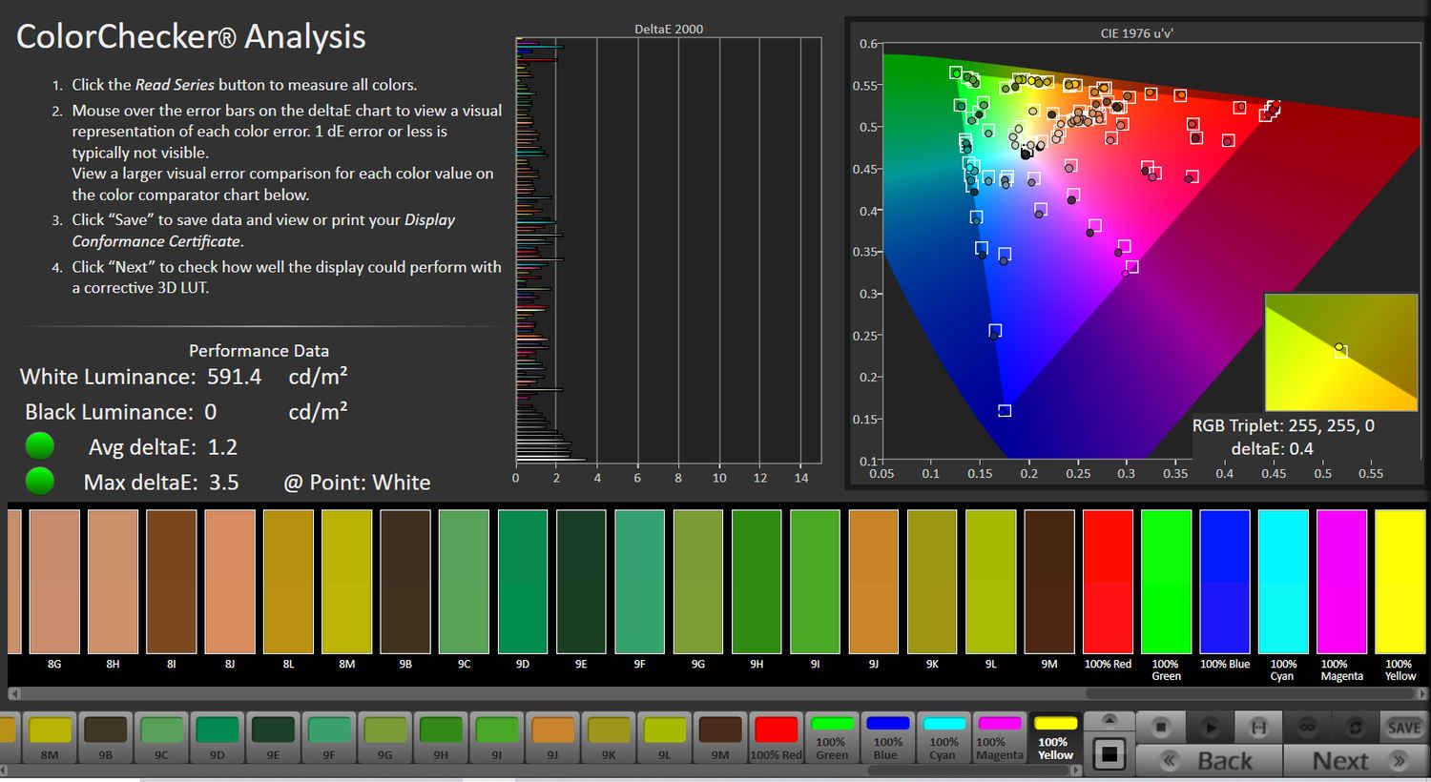Select the 100% Magenta patch button
1431x782 pixels.
[999, 738]
